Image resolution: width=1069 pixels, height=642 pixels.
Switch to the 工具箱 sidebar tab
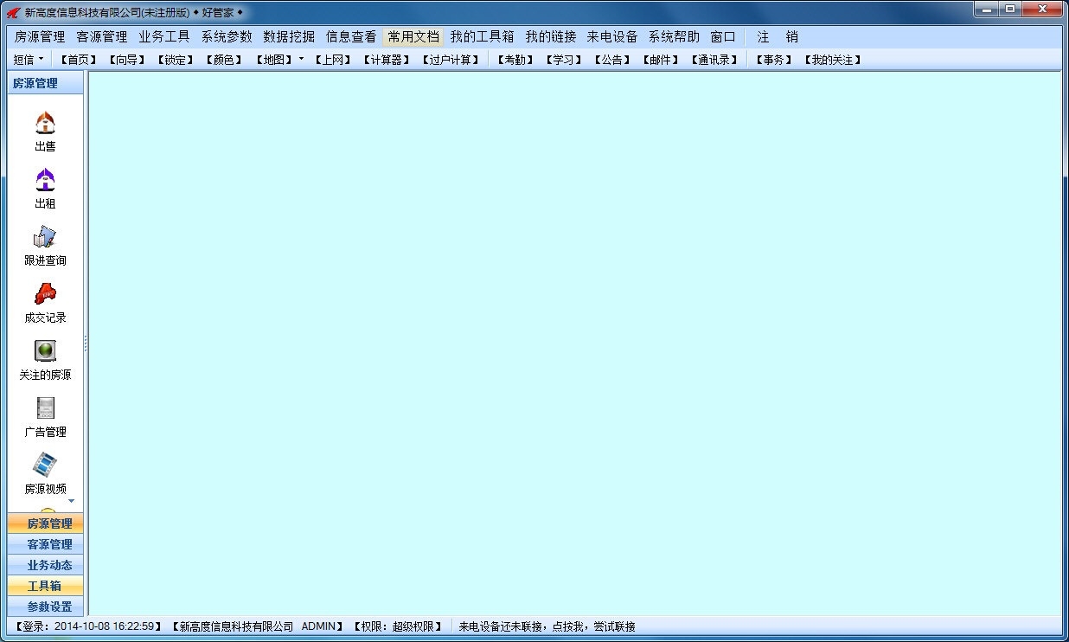coord(46,586)
